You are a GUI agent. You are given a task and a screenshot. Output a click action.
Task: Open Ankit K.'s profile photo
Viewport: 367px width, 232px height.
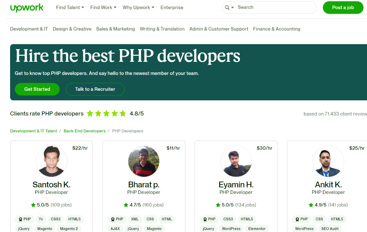pos(328,161)
